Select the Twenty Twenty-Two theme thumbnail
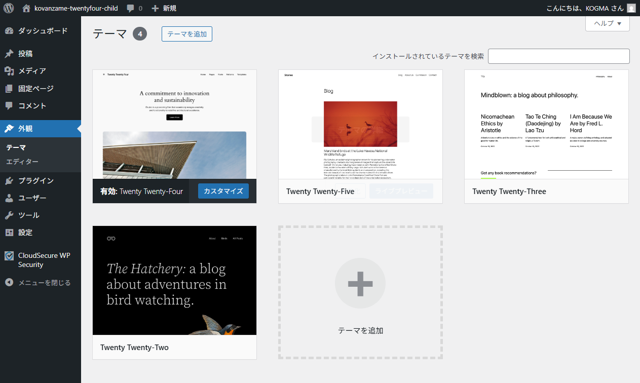 tap(174, 280)
